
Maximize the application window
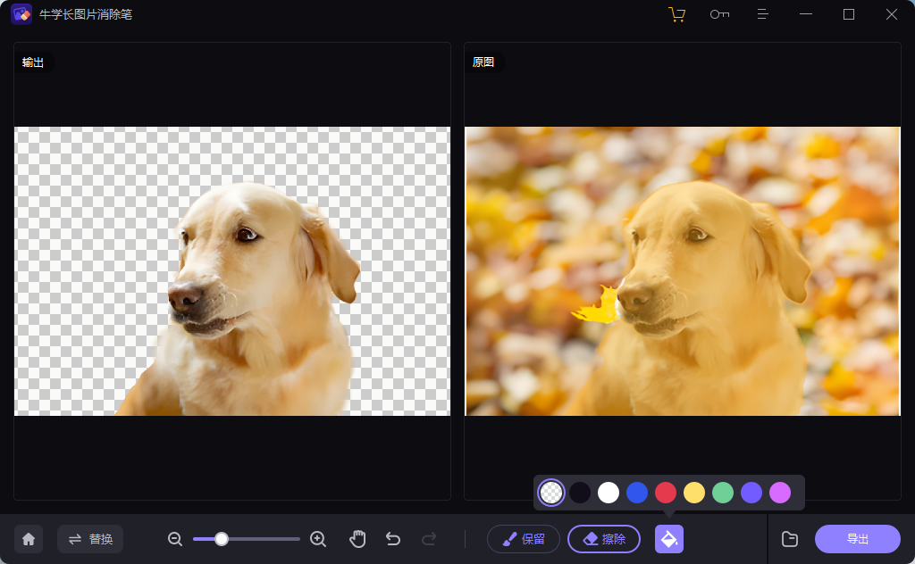pyautogui.click(x=849, y=14)
